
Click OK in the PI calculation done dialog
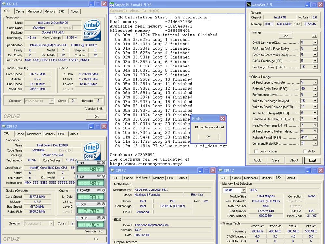(209, 137)
